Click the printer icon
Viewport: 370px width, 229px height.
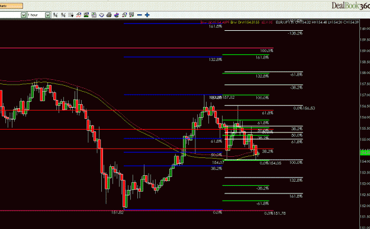109,15
